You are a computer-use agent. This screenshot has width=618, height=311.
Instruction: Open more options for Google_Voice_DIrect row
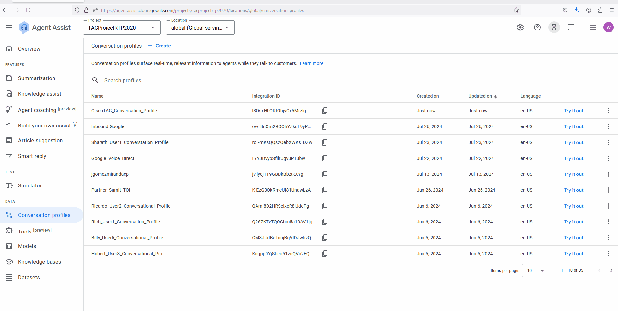pyautogui.click(x=608, y=158)
